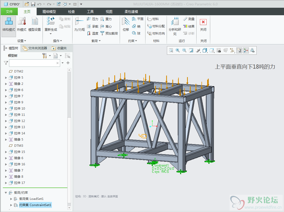
Task: Create a 销 pin constraint
Action: click(x=136, y=26)
